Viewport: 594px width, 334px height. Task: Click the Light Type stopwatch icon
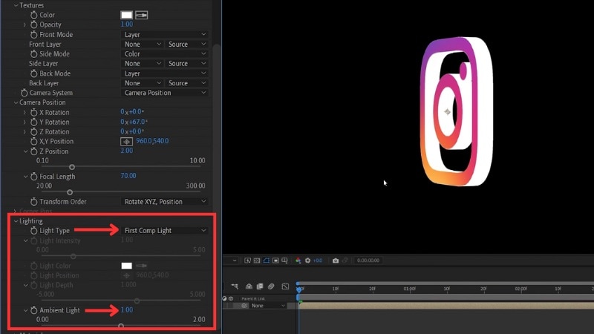click(33, 231)
